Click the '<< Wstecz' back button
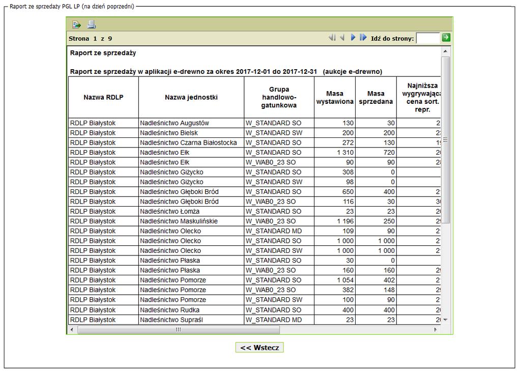The height and width of the screenshot is (373, 521). [259, 348]
